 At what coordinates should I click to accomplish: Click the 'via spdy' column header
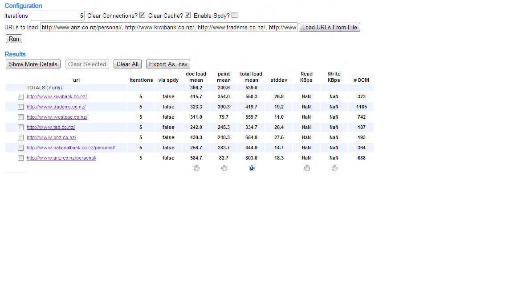168,80
